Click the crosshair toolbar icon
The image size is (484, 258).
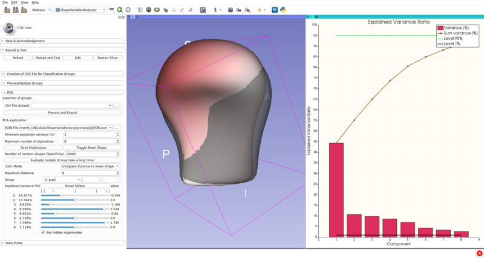tap(260, 10)
